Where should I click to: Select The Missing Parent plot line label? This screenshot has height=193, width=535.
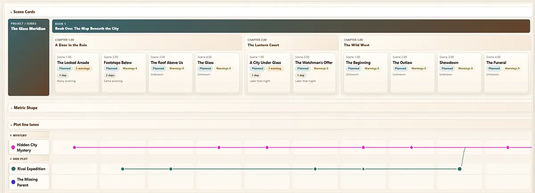(29, 182)
